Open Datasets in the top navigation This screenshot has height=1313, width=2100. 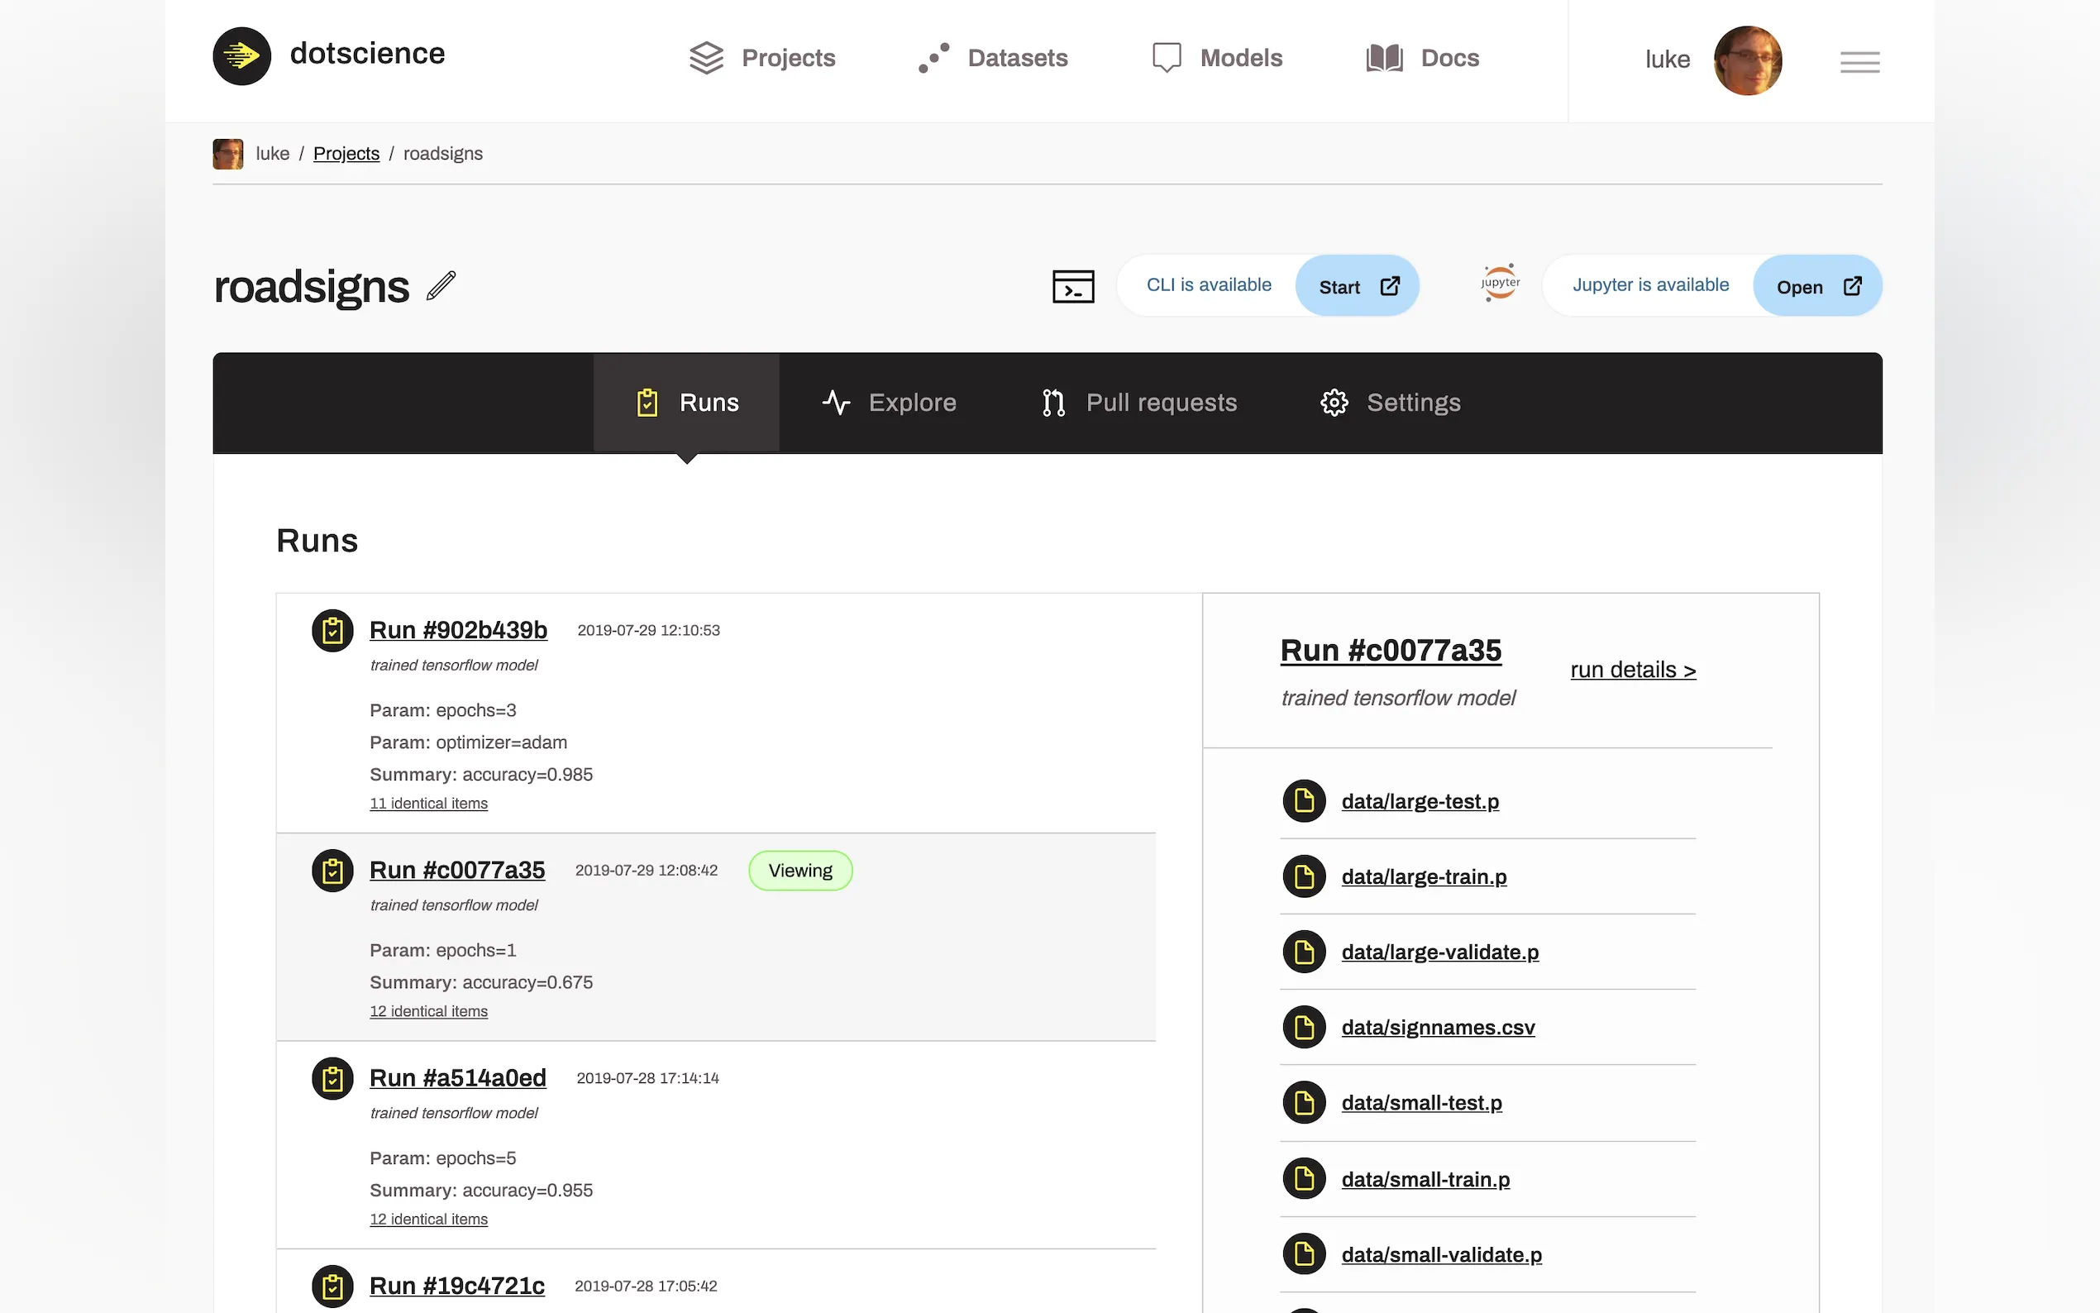click(993, 58)
